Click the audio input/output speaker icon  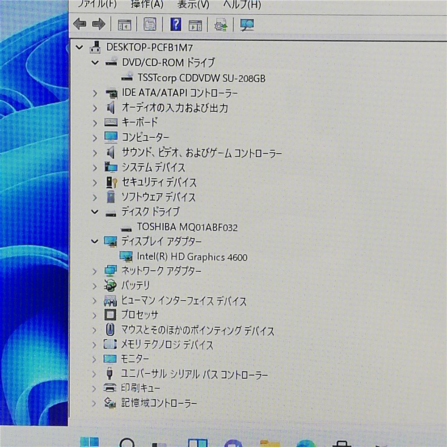(x=110, y=108)
